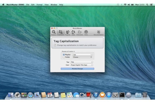This screenshot has width=155, height=103.
Task: Select the Capitalize toolbar icon
Action: tap(61, 33)
